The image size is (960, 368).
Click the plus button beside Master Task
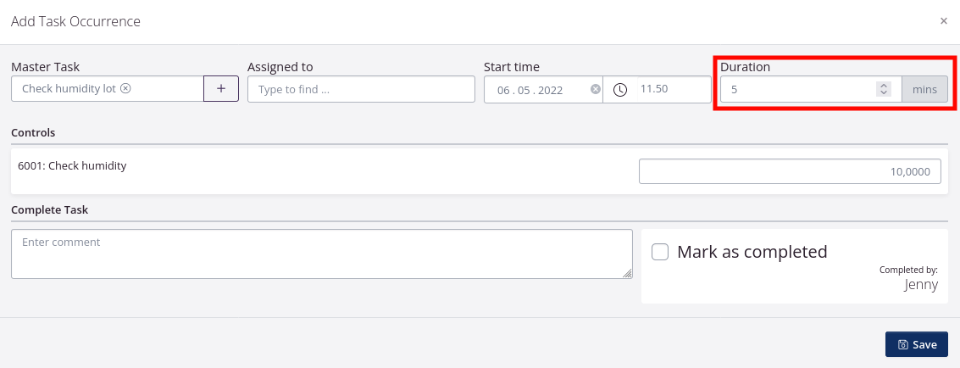(221, 88)
